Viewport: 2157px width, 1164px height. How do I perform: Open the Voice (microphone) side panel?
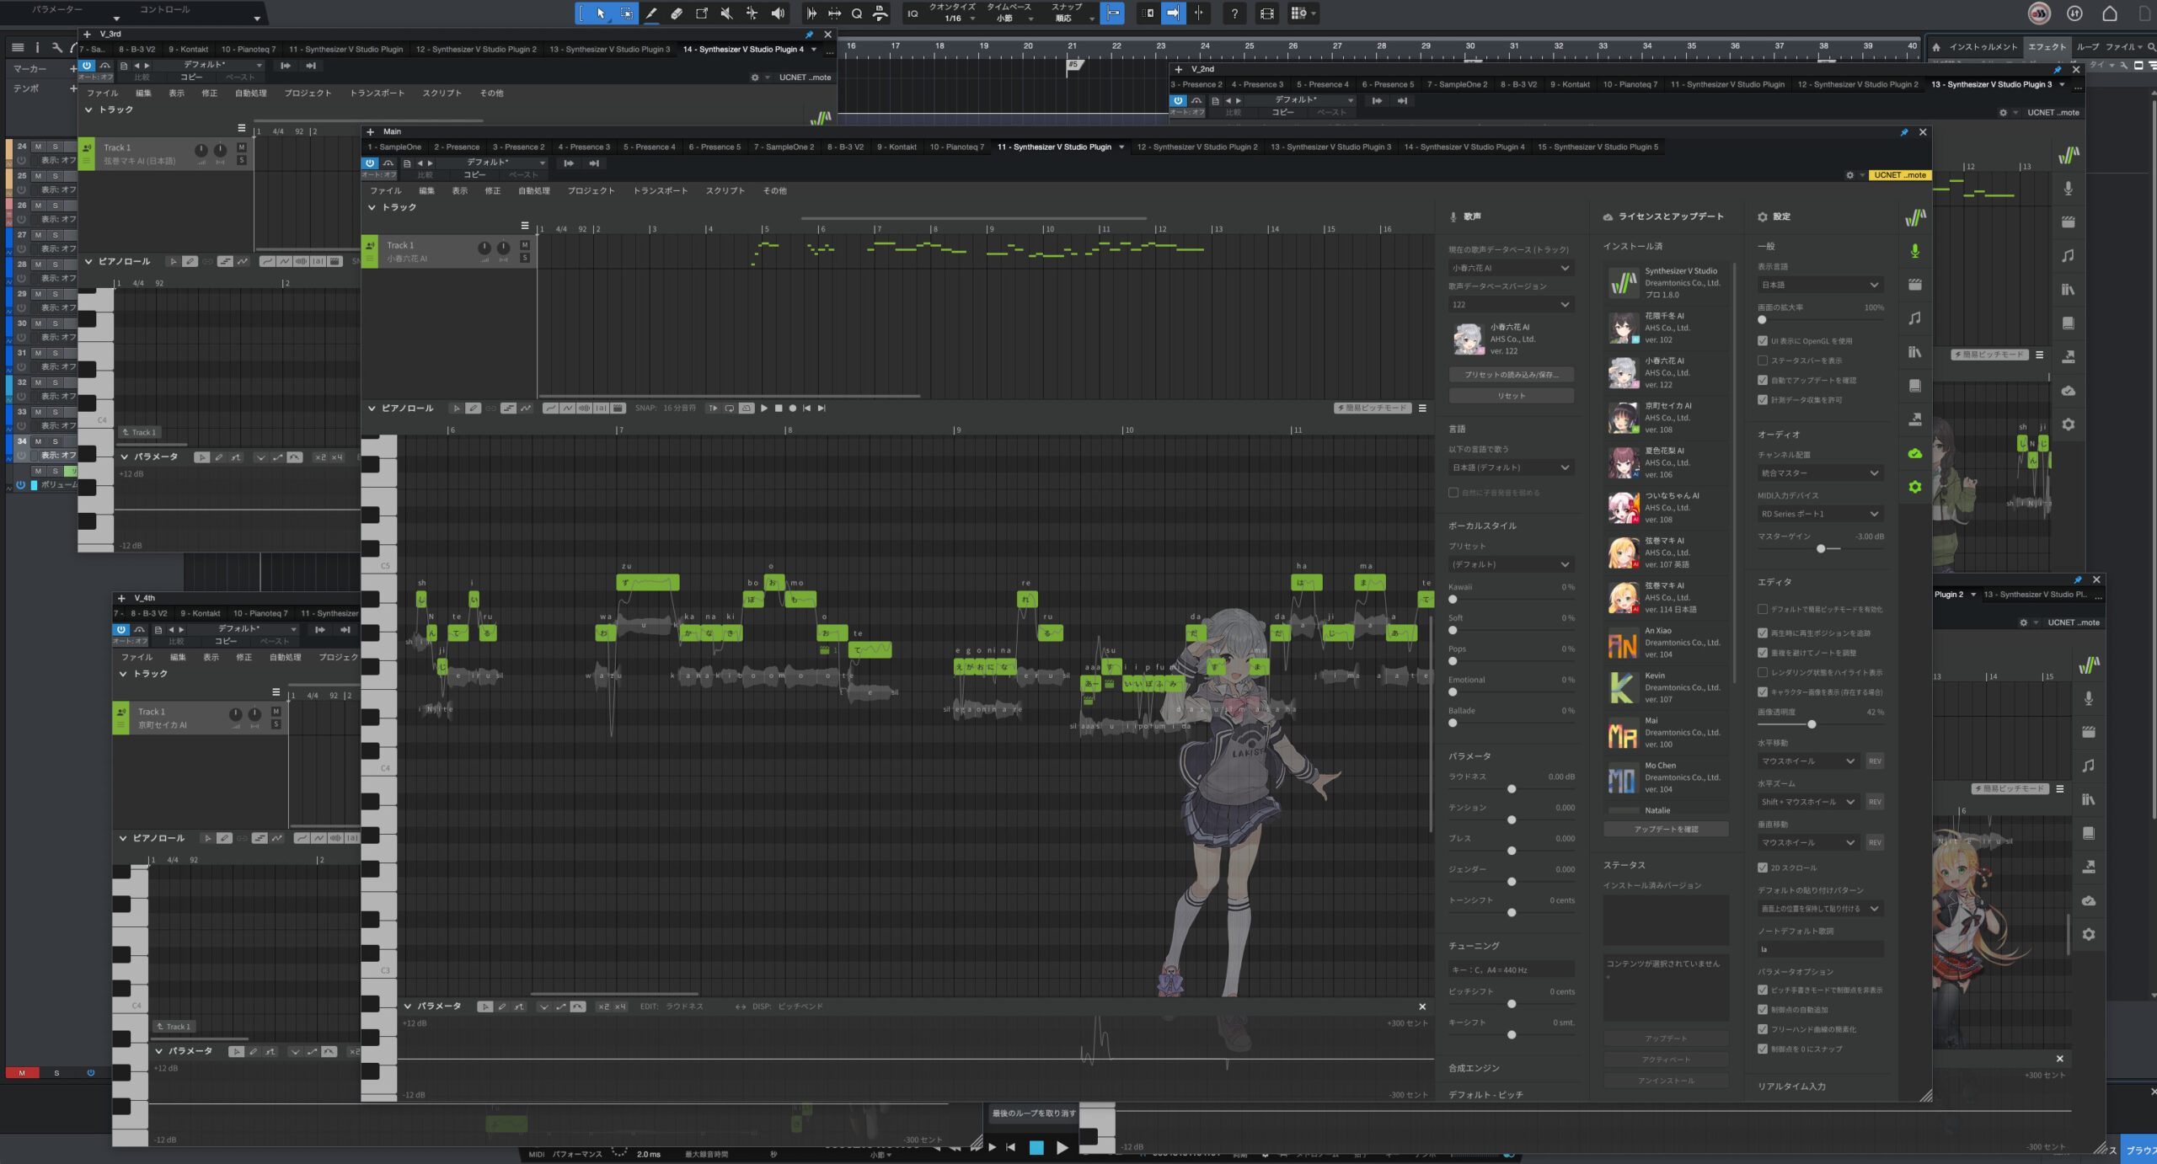1914,251
